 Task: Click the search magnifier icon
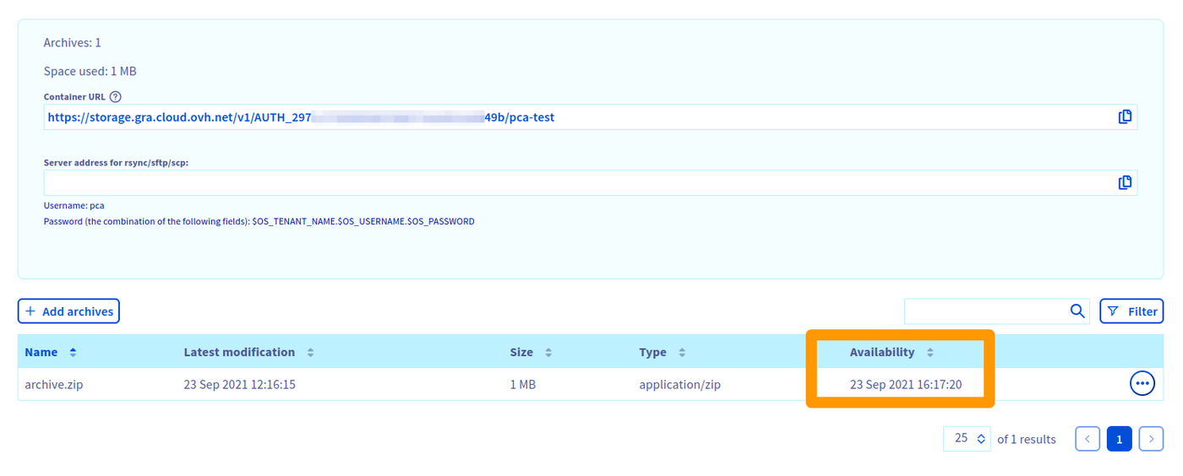click(1077, 311)
